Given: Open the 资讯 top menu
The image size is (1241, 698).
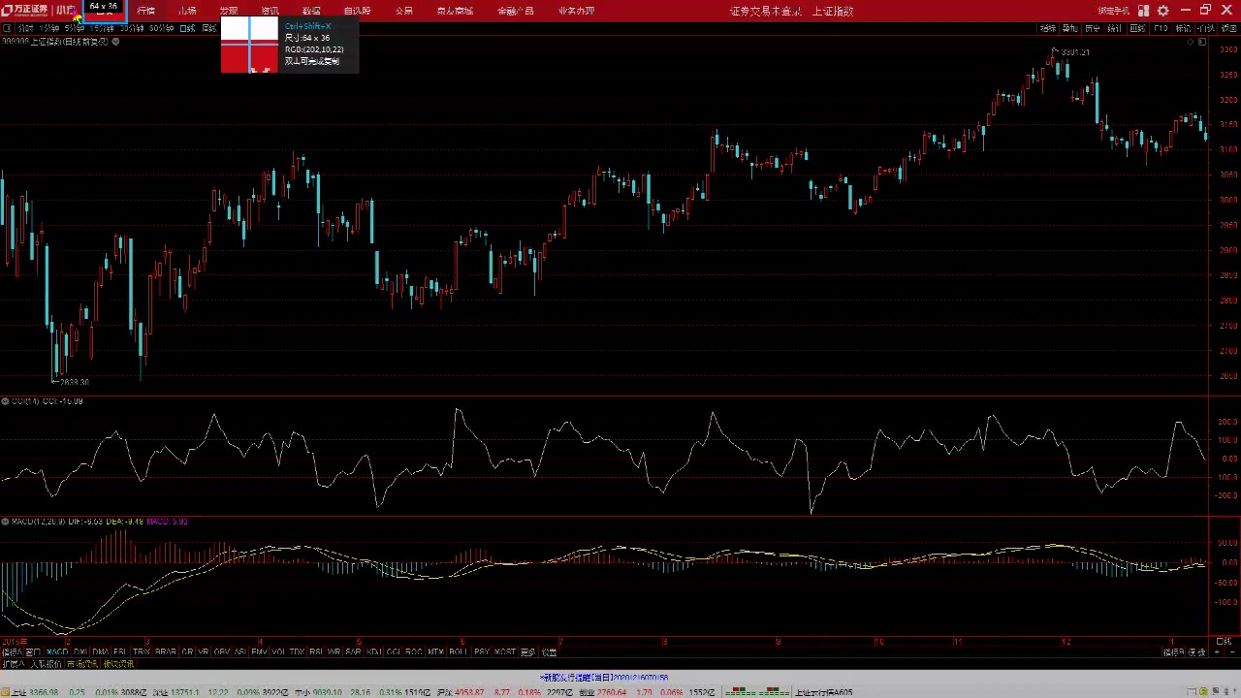Looking at the screenshot, I should [x=270, y=11].
